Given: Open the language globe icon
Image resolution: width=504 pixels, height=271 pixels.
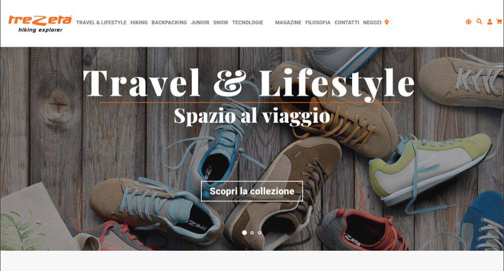Looking at the screenshot, I should click(469, 22).
